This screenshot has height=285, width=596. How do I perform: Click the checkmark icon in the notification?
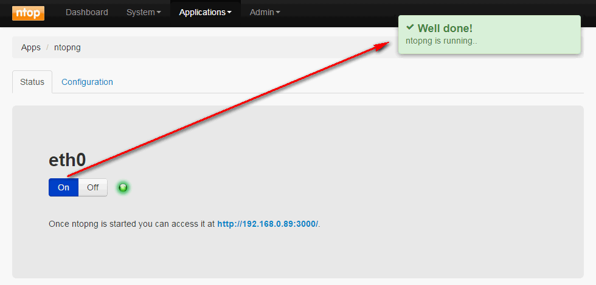[410, 28]
